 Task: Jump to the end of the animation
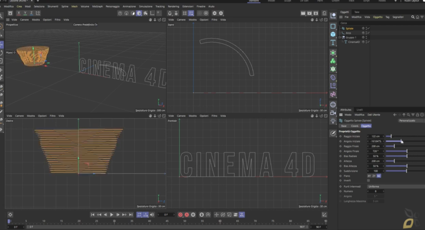coord(131,215)
